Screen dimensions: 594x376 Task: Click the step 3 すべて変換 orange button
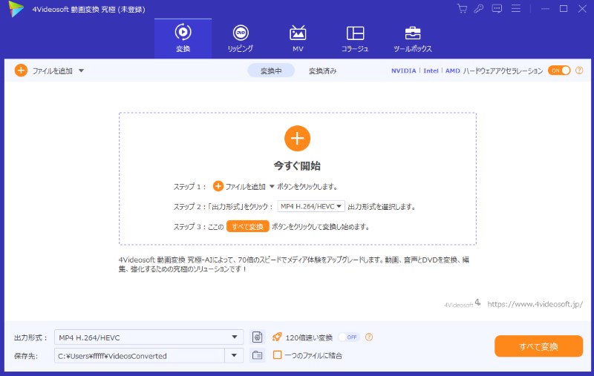(248, 227)
